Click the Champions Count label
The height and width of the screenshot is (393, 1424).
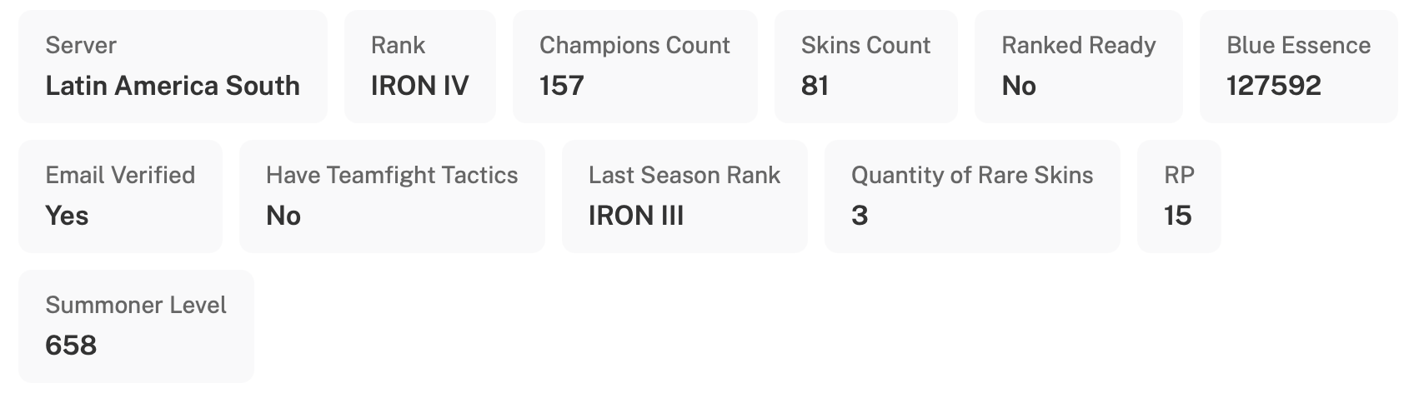click(634, 45)
